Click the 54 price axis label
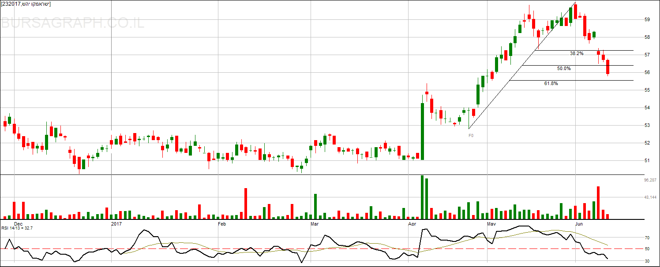 [648, 108]
